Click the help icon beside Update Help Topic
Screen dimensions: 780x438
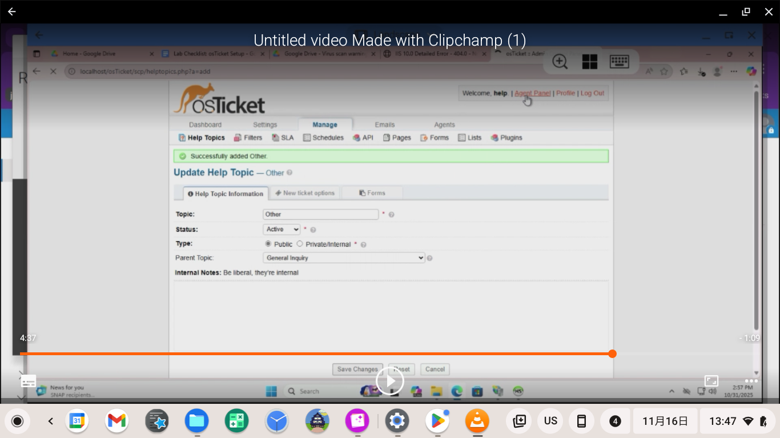[290, 172]
